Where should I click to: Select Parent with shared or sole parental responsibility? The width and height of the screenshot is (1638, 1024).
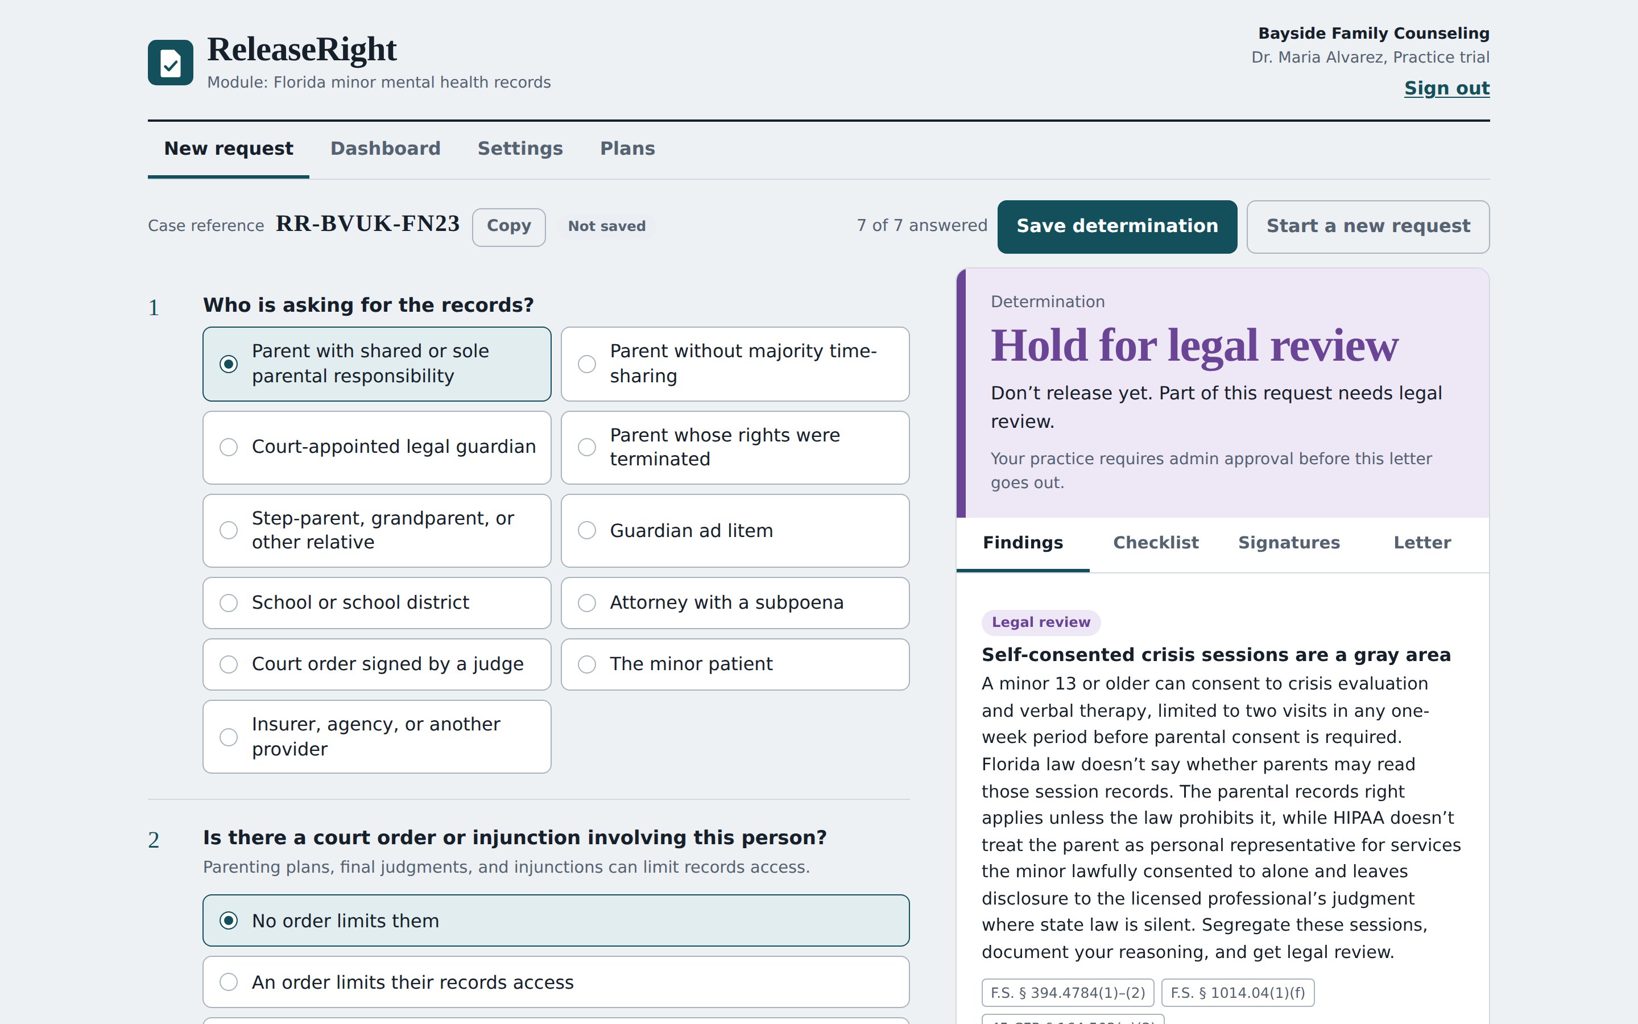tap(377, 364)
